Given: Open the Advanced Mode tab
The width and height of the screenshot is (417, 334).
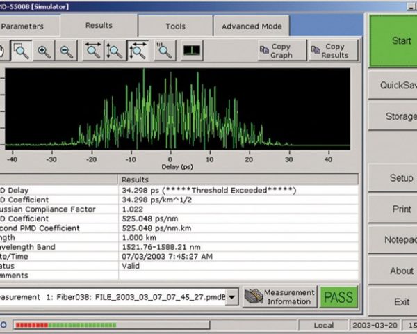Looking at the screenshot, I should coord(252,26).
